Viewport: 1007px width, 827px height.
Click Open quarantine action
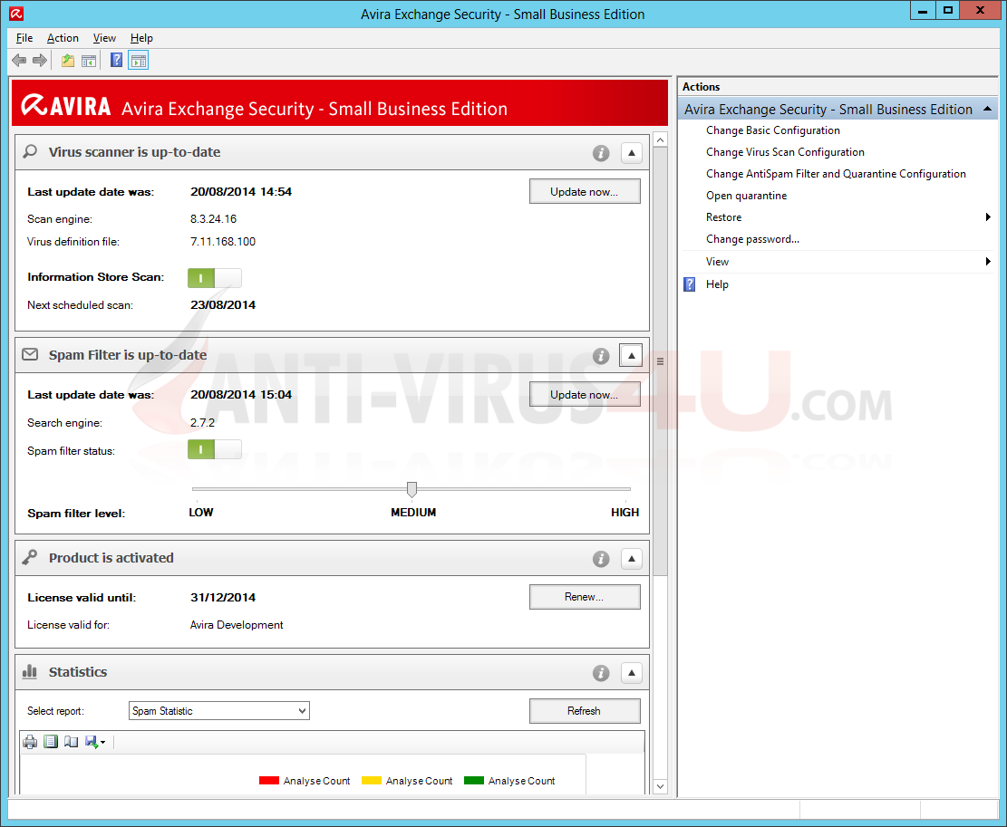[x=746, y=196]
